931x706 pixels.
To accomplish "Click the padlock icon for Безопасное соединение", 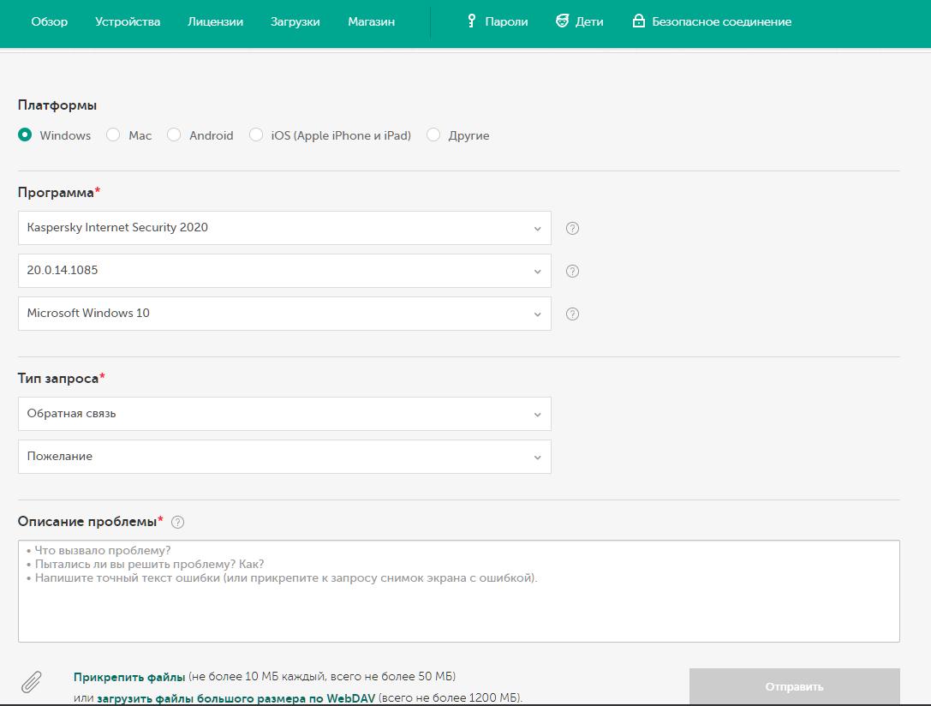I will tap(638, 21).
